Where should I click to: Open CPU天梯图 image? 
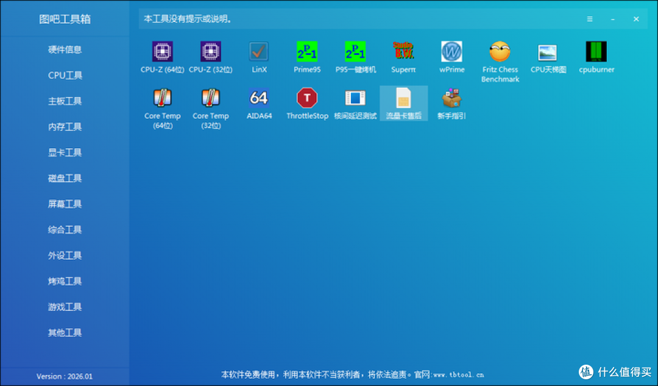coord(548,57)
